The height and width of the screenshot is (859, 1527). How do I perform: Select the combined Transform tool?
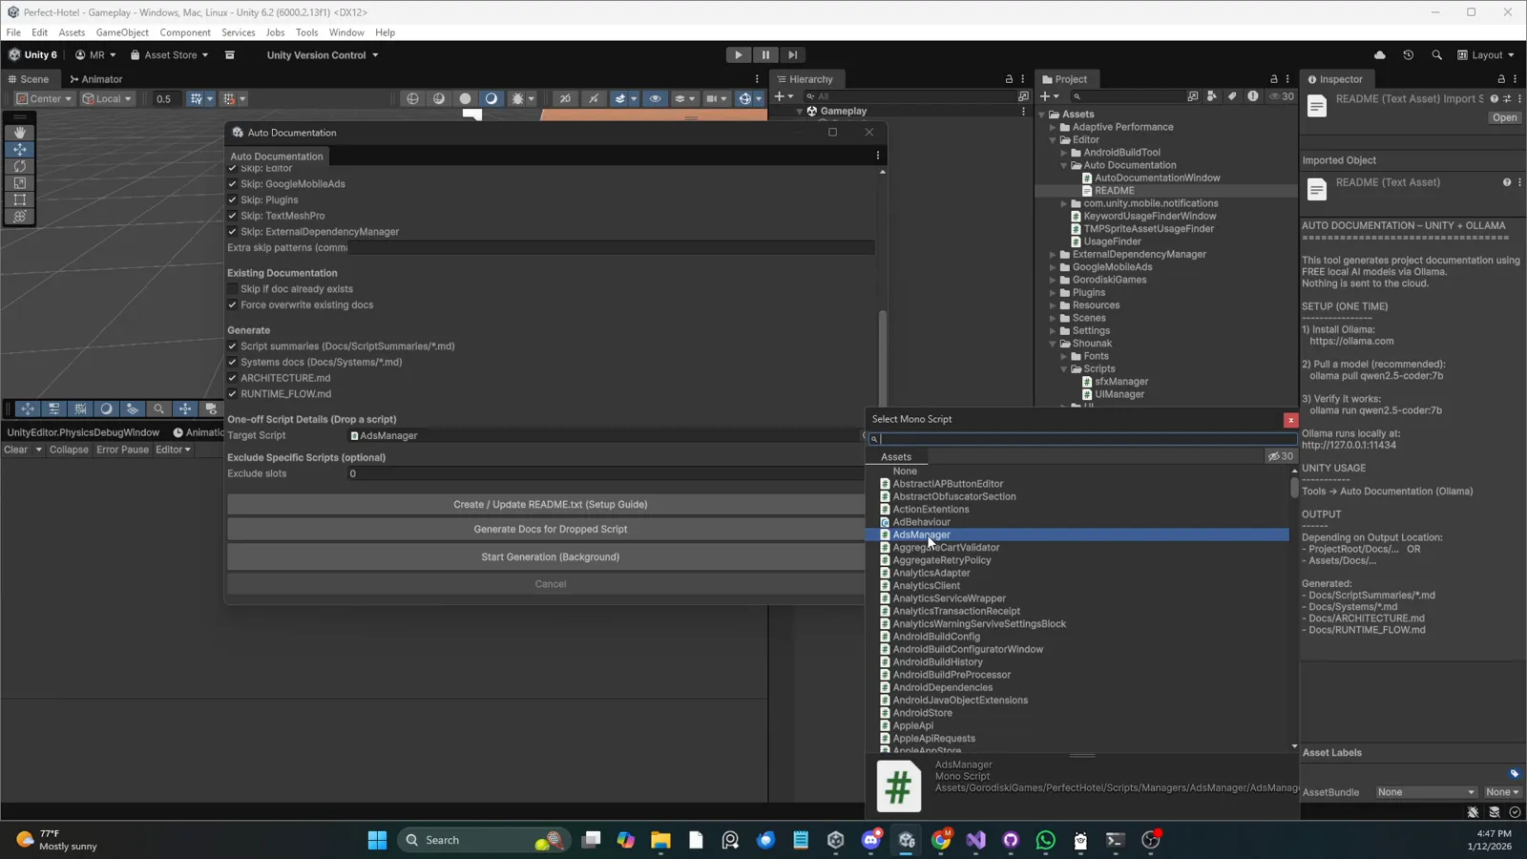(x=19, y=216)
